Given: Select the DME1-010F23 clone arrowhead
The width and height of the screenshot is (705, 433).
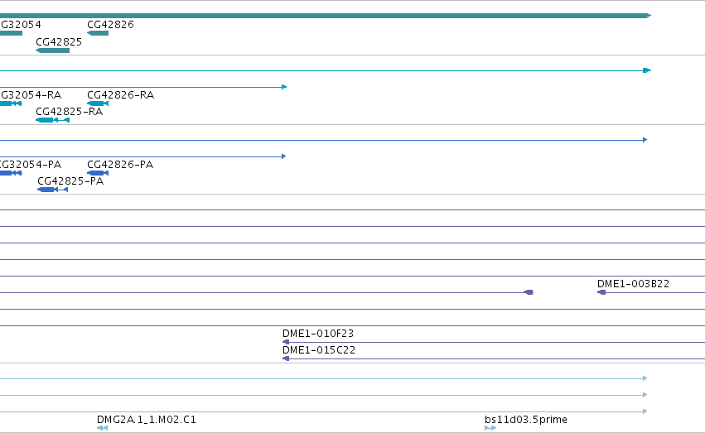Looking at the screenshot, I should [x=286, y=342].
